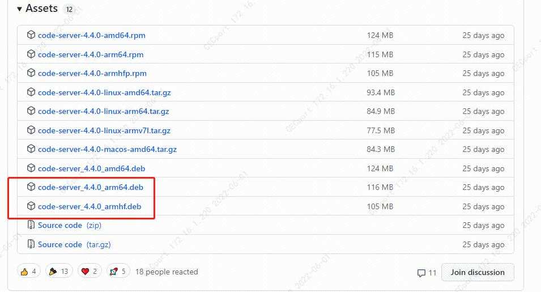Click date on Source code (tar.gz) row
The image size is (541, 292).
coord(483,244)
